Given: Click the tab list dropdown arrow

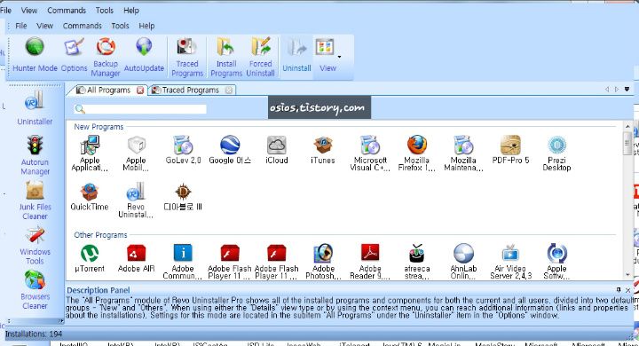Looking at the screenshot, I should pos(627,90).
